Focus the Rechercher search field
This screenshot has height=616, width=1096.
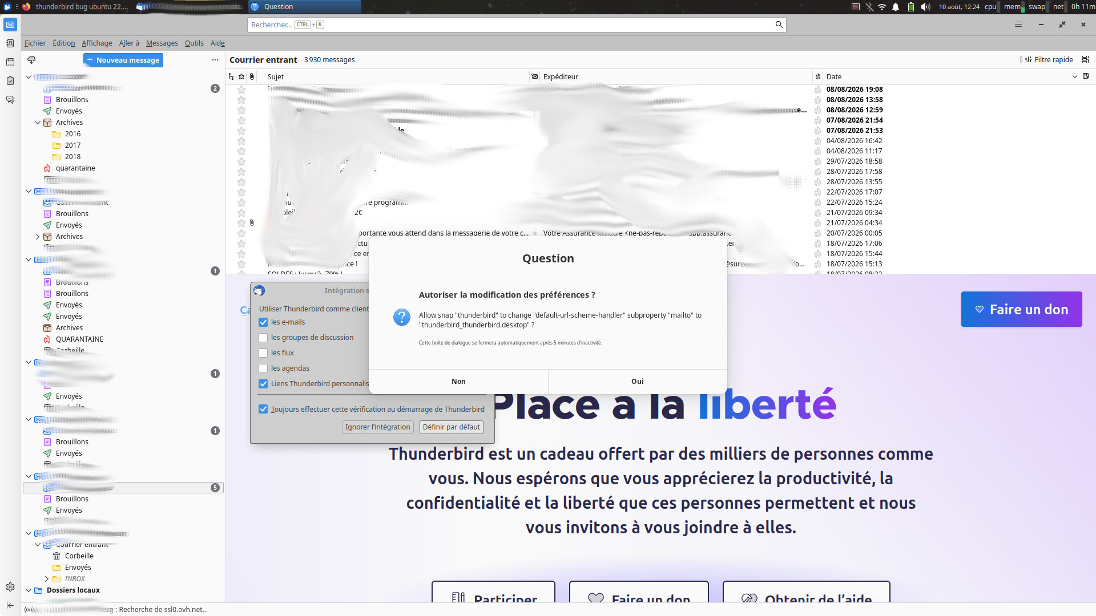(517, 25)
